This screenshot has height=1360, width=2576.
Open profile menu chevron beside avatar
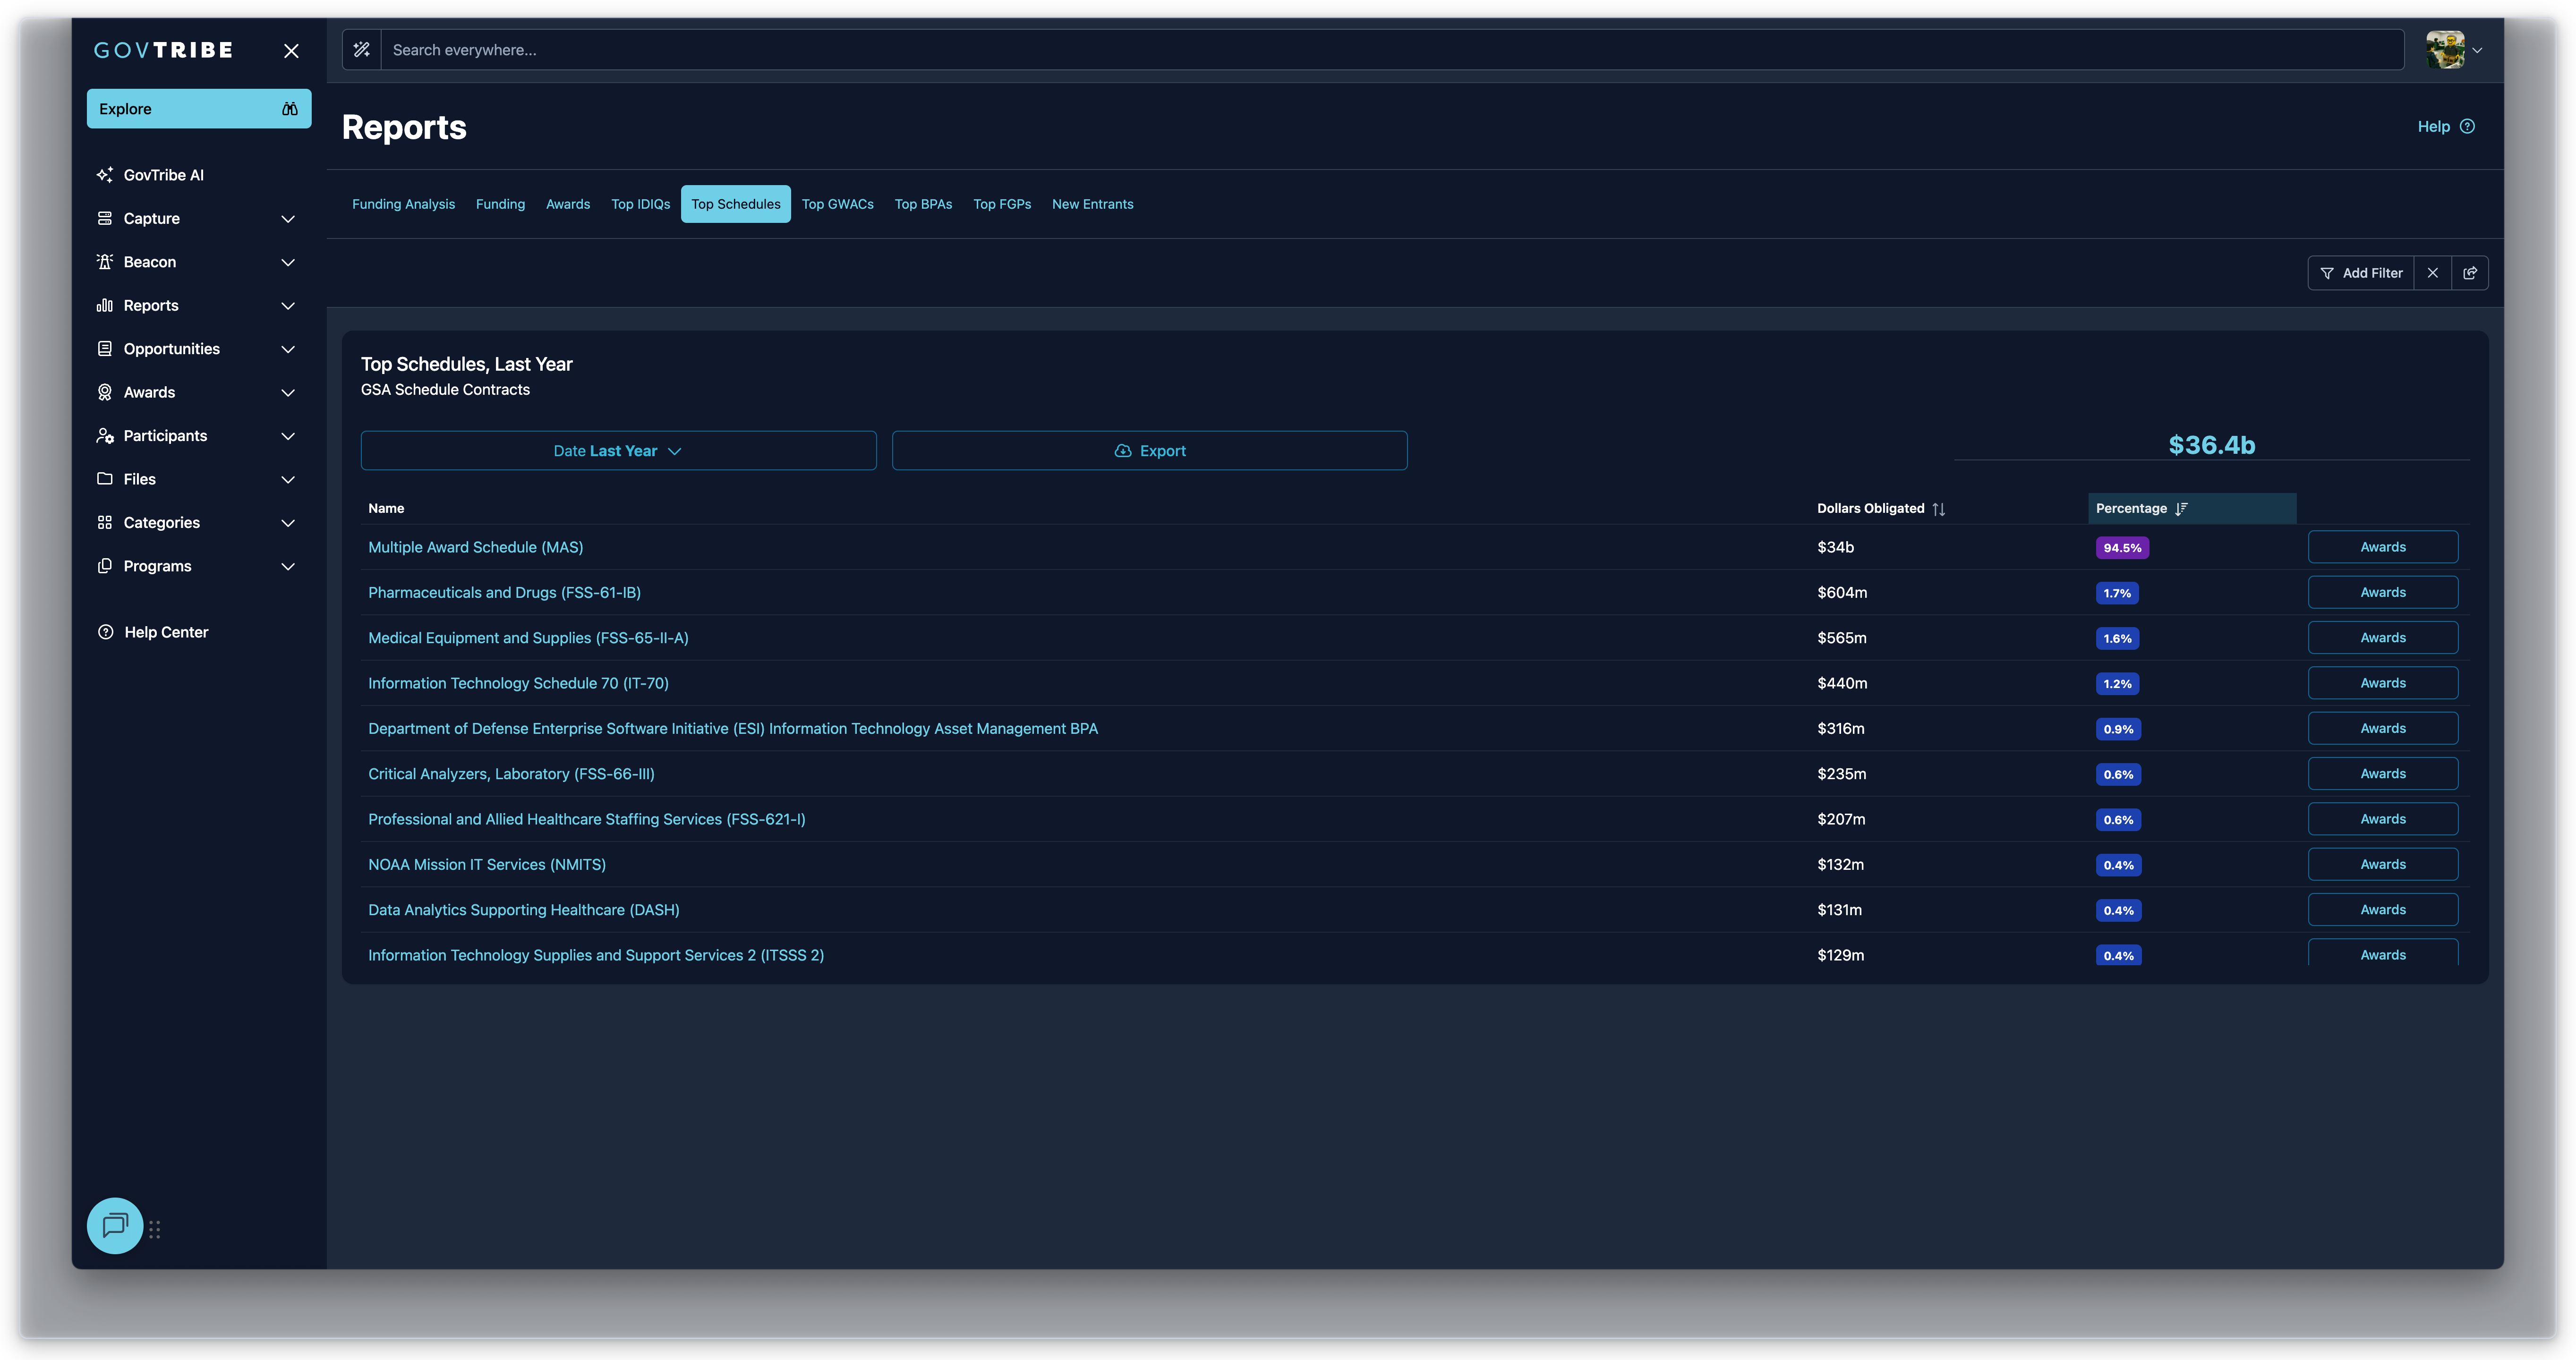[x=2477, y=50]
